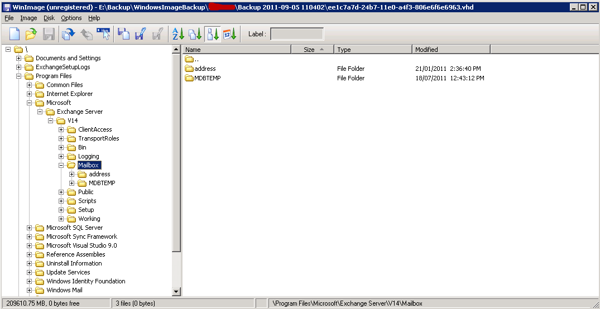Viewport: 600px width, 309px height.
Task: Click the Name column header
Action: tap(237, 49)
